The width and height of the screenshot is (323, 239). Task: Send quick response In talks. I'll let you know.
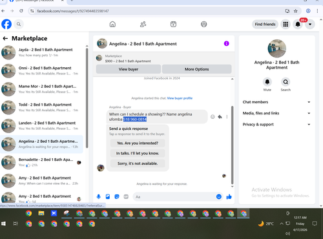(138, 153)
